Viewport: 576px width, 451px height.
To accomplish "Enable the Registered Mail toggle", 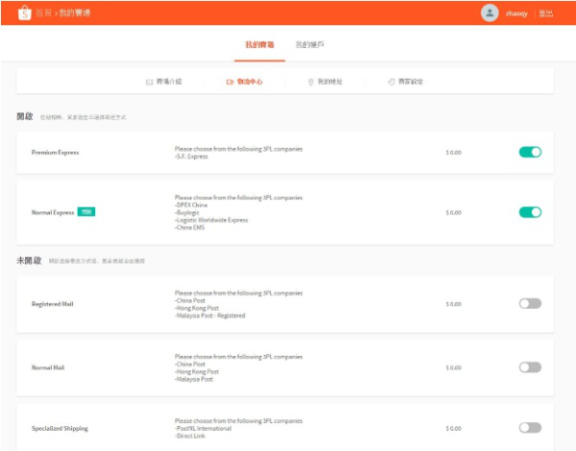I will click(x=530, y=303).
